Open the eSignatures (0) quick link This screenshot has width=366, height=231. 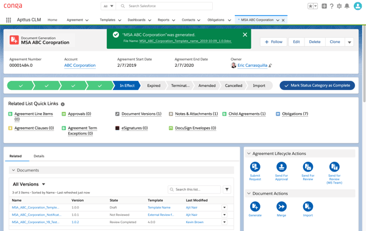tap(135, 128)
